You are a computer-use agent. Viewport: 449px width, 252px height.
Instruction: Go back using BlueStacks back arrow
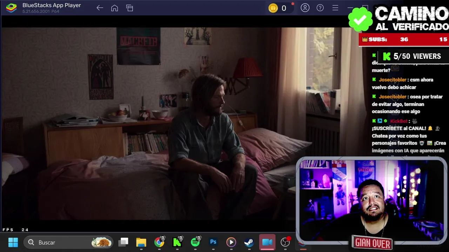pos(100,8)
